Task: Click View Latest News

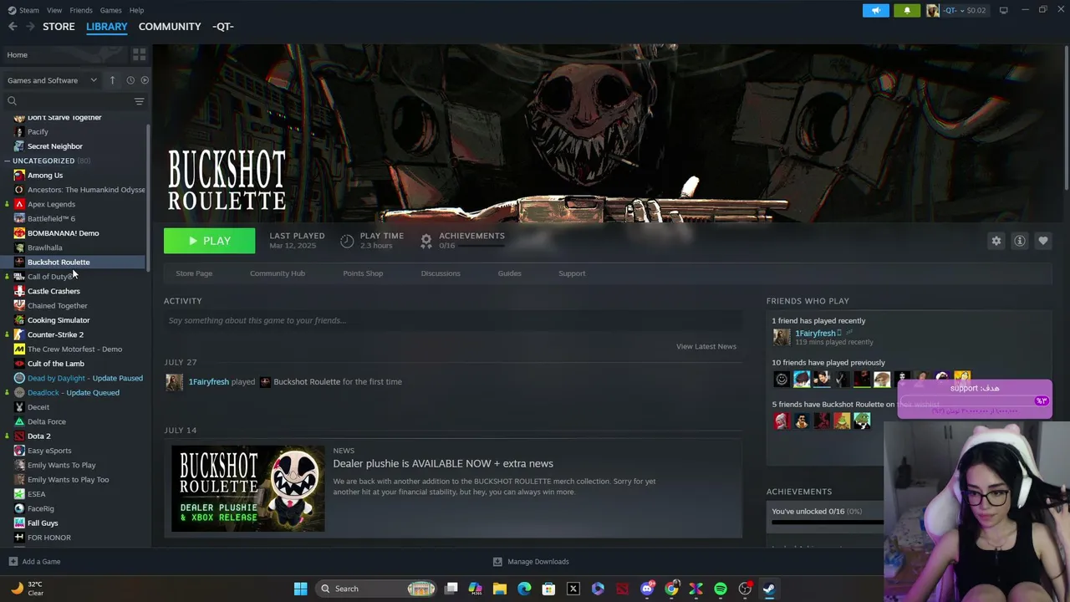Action: pos(706,346)
